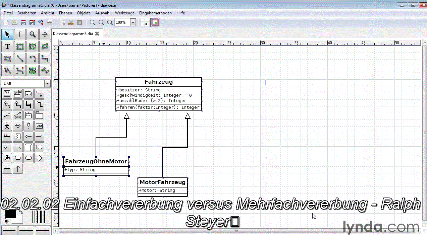Image resolution: width=427 pixels, height=235 pixels.
Task: Pick the UML Use case shape
Action: 18,126
